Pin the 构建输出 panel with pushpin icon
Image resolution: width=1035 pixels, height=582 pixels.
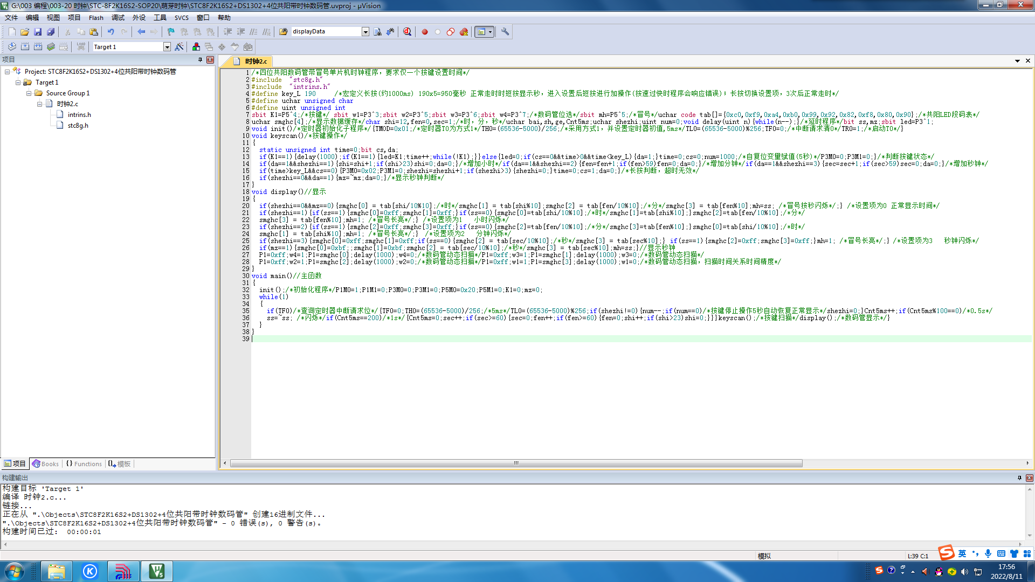[x=1019, y=478]
